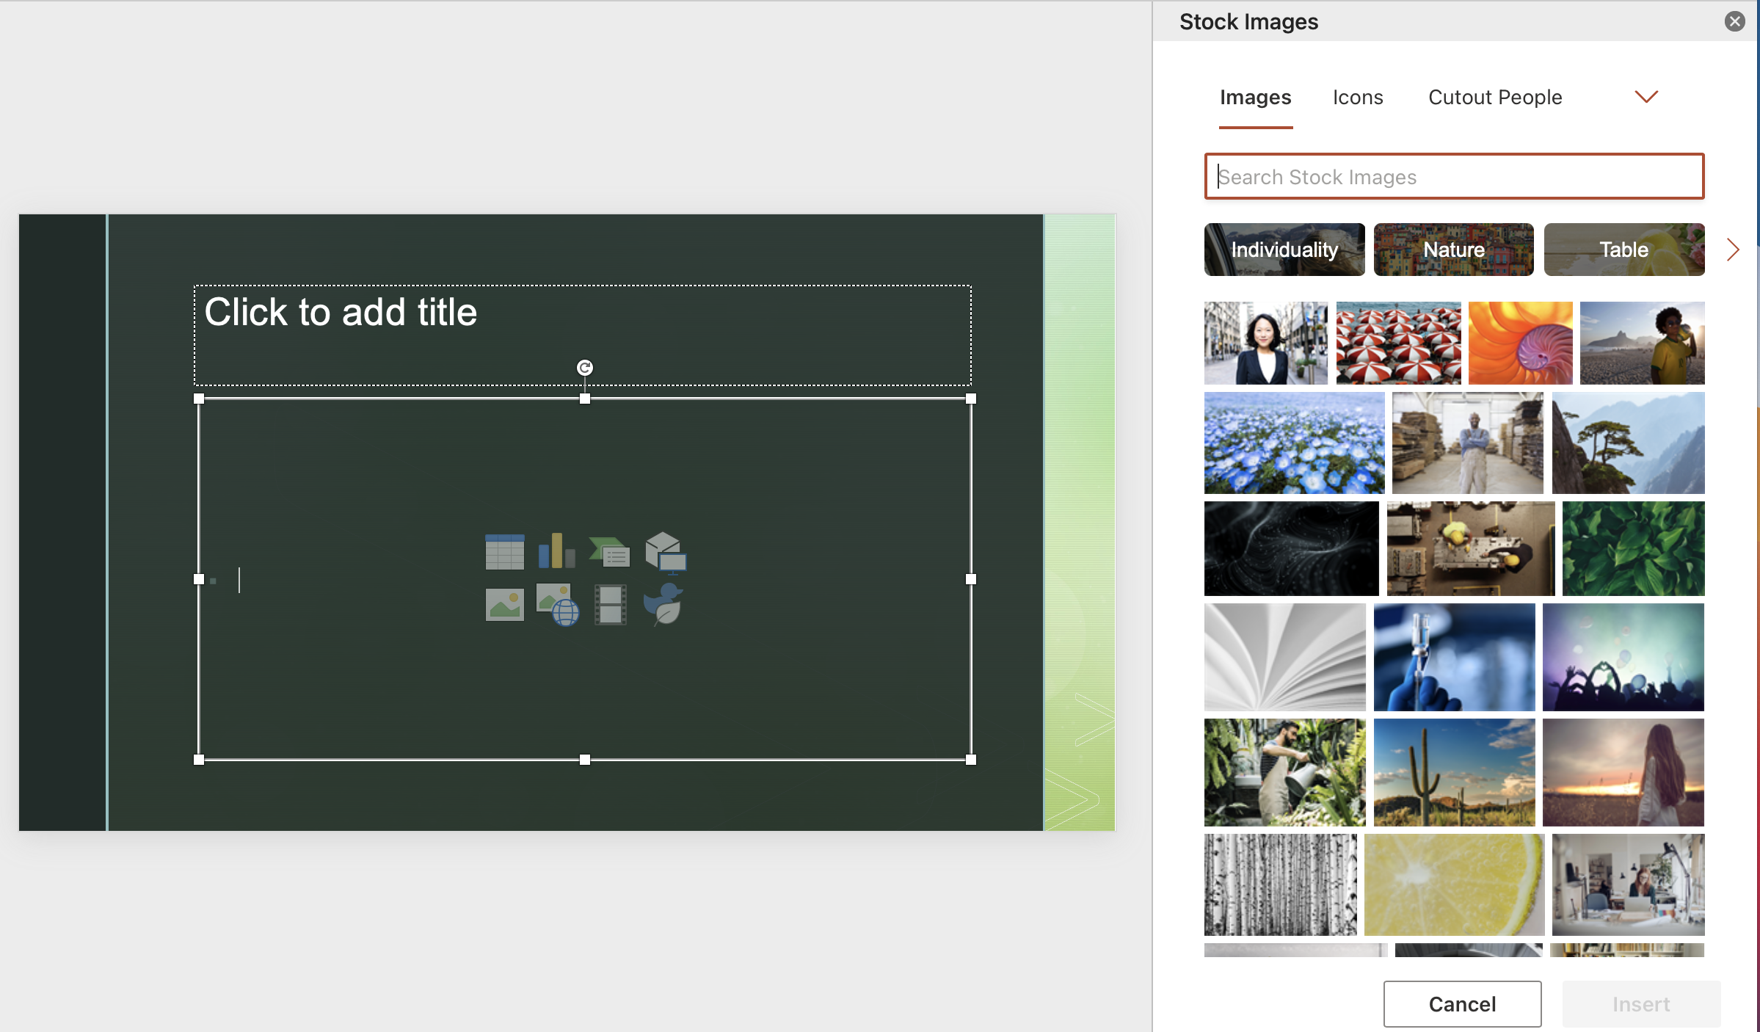Select the orange nautilus shell image
This screenshot has width=1760, height=1032.
point(1520,343)
